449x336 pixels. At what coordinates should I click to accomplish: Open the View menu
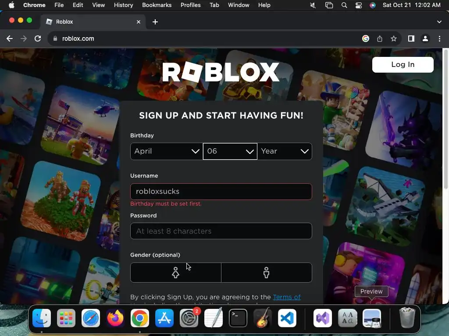click(99, 5)
